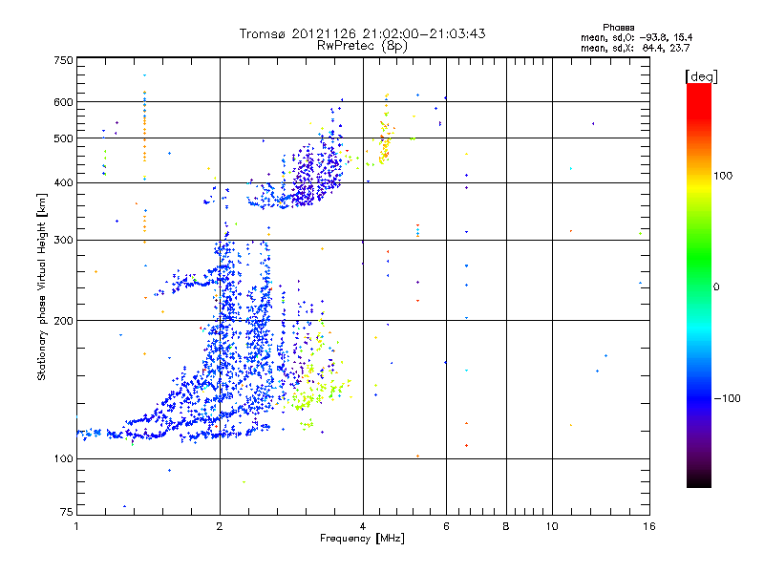Click the x-axis tick label '8'
This screenshot has width=764, height=573.
click(x=506, y=526)
